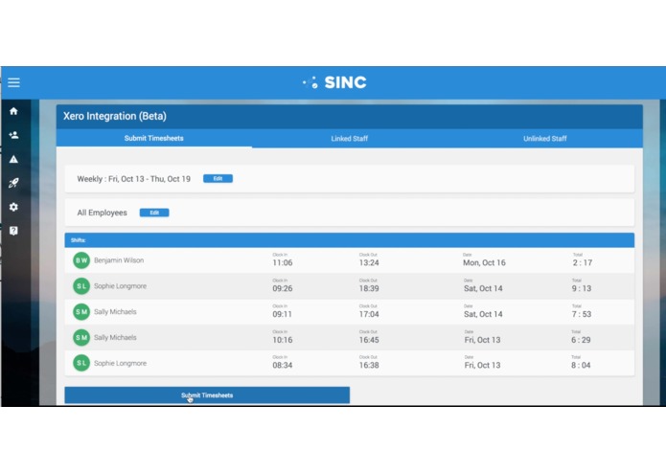Select Sophie Longmore with 09:26 clock in
This screenshot has height=473, width=666.
click(120, 286)
